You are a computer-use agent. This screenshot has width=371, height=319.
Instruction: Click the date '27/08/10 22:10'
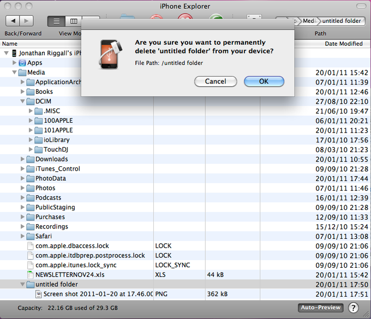pos(342,101)
